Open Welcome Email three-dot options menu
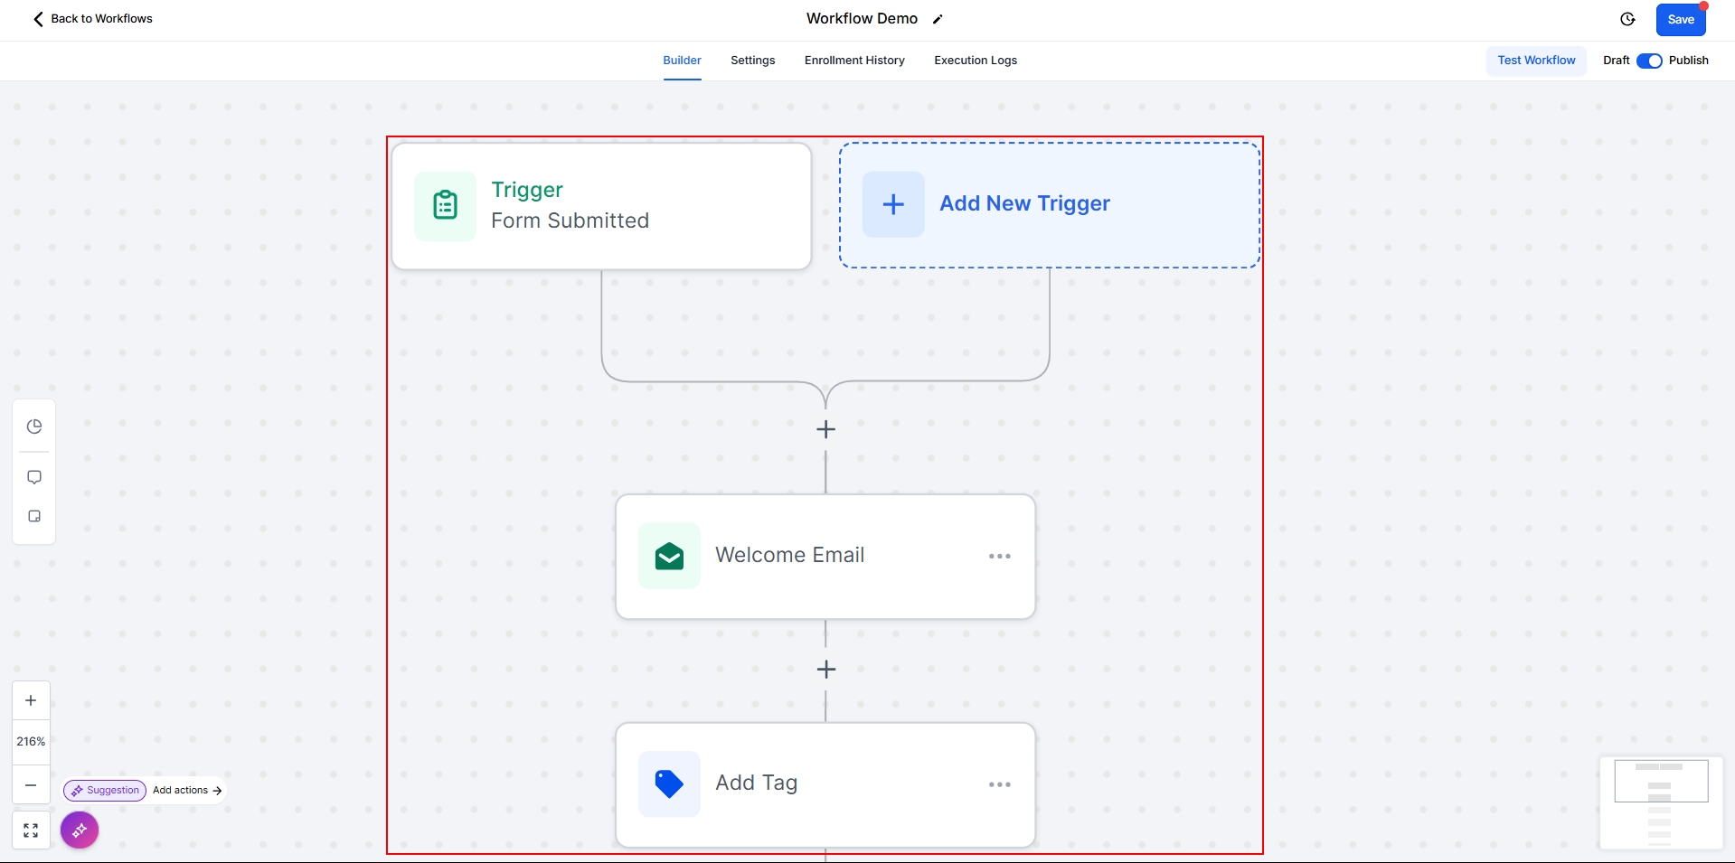Viewport: 1735px width, 863px height. tap(999, 556)
